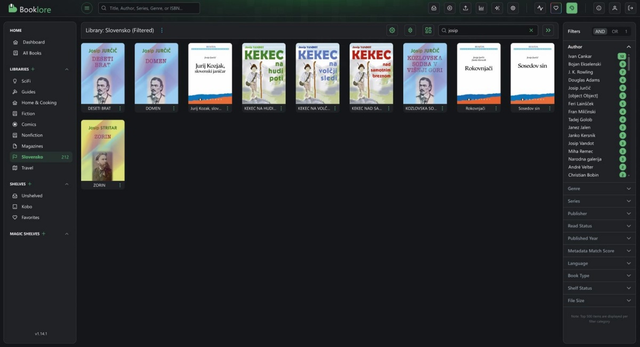Open the upload book icon in top bar
Image resolution: width=640 pixels, height=347 pixels.
pyautogui.click(x=466, y=8)
